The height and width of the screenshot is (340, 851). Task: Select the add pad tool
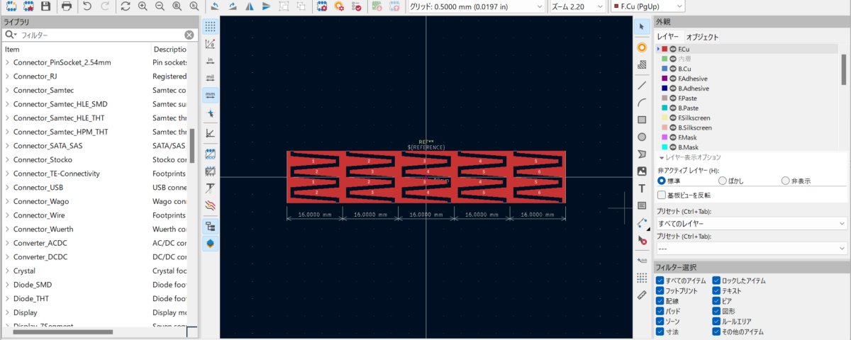pos(642,47)
